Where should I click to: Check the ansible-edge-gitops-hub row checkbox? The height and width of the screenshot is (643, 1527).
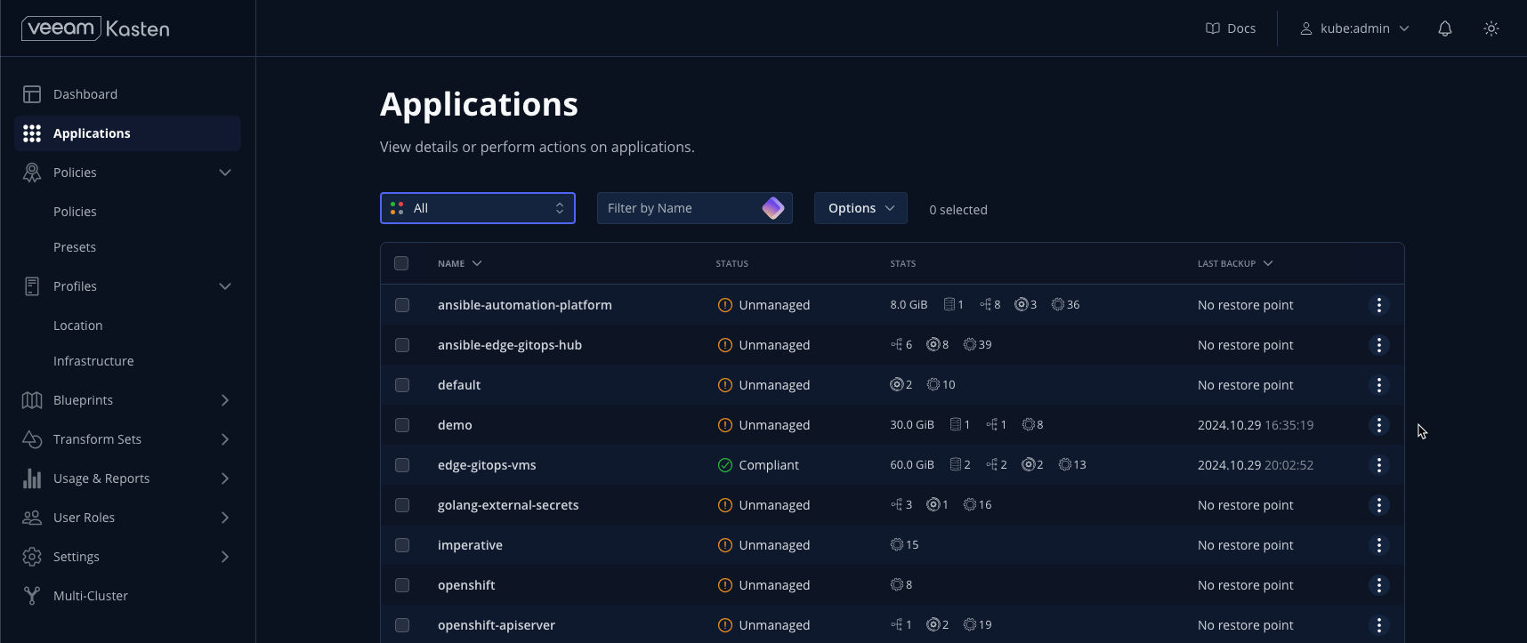[402, 345]
